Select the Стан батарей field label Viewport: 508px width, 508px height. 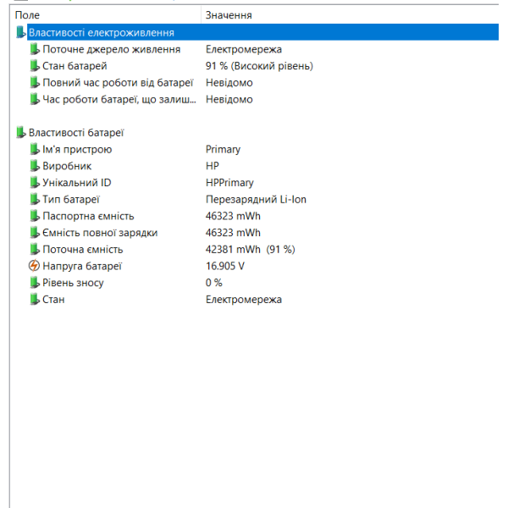tap(75, 66)
